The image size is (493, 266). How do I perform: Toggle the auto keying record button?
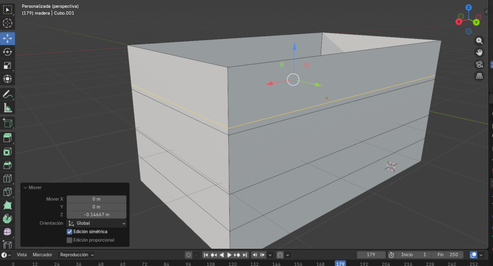pos(188,255)
